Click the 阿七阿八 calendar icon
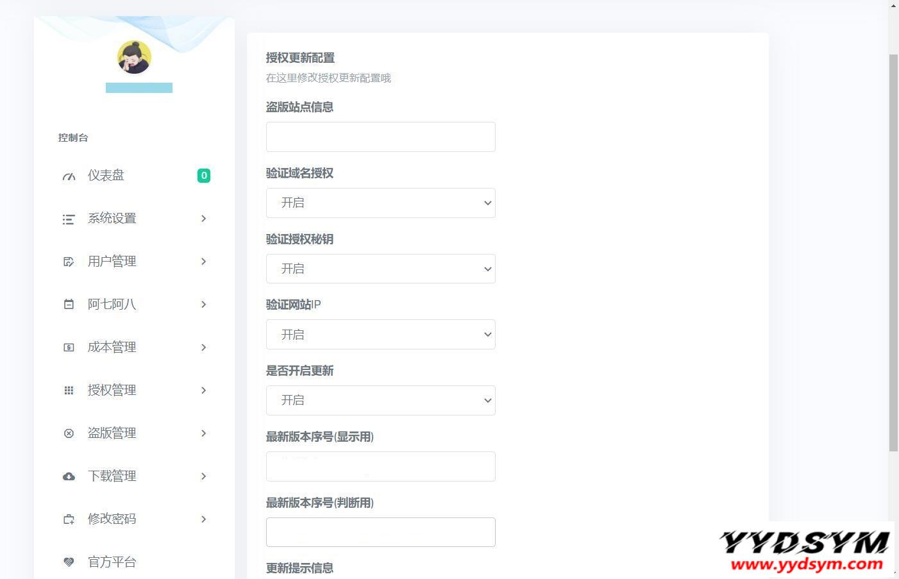The width and height of the screenshot is (899, 579). [69, 305]
